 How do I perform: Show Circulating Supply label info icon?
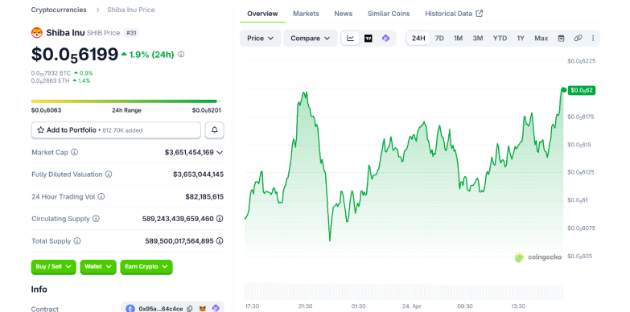96,219
